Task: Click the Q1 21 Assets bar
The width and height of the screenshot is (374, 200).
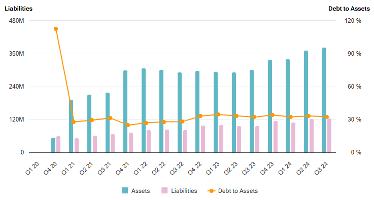Action: click(x=71, y=126)
